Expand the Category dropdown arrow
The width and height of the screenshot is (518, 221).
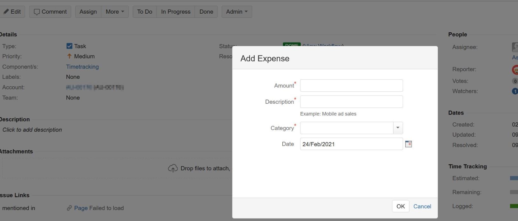(x=398, y=128)
